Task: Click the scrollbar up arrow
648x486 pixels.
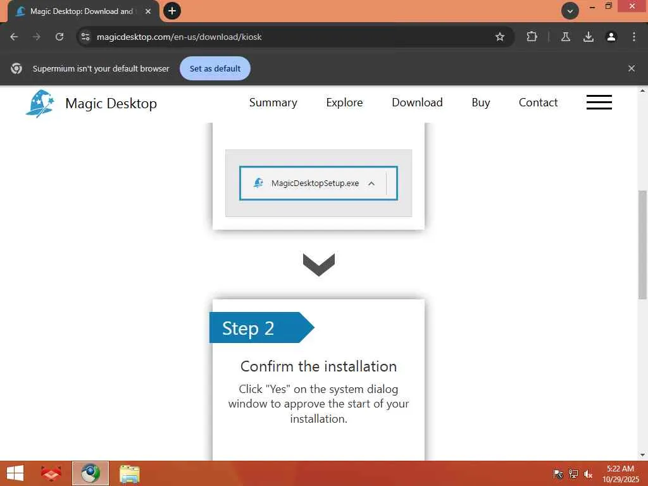Action: click(642, 90)
